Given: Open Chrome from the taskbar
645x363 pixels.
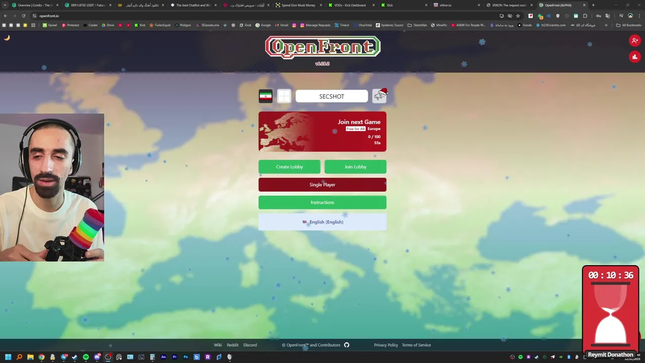Looking at the screenshot, I should click(x=41, y=357).
